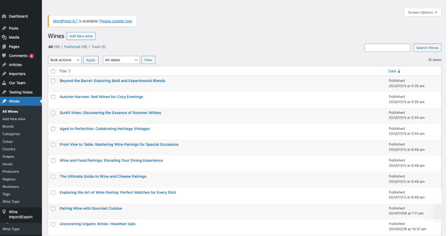The width and height of the screenshot is (448, 236).
Task: Click the Importers pin icon
Action: pyautogui.click(x=4, y=74)
